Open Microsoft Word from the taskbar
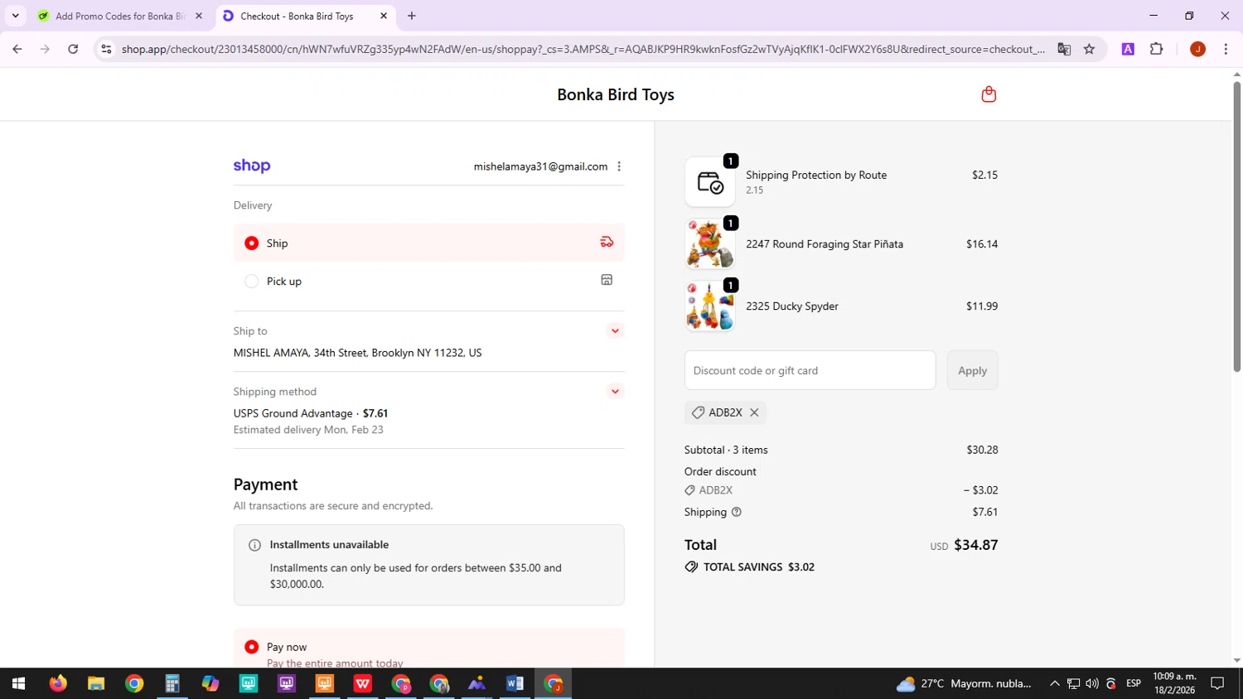The width and height of the screenshot is (1243, 699). coord(515,683)
